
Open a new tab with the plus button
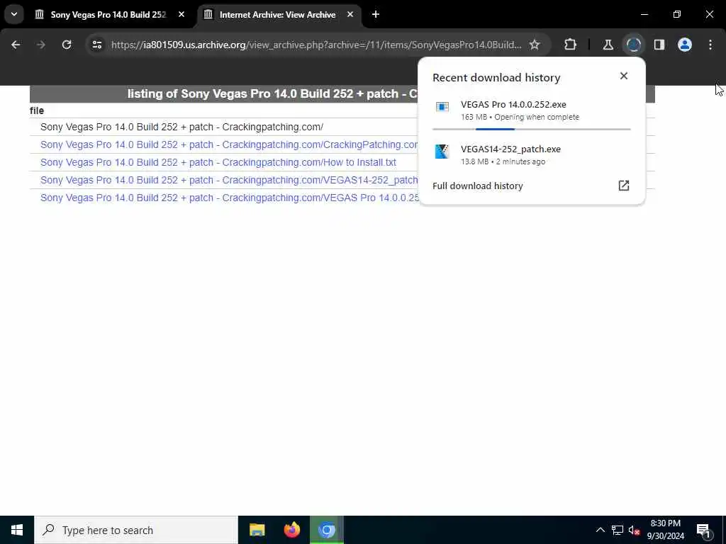click(376, 14)
